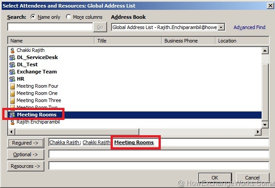Click the vertical scrollbar thumb
This screenshot has width=275, height=188.
[x=265, y=92]
